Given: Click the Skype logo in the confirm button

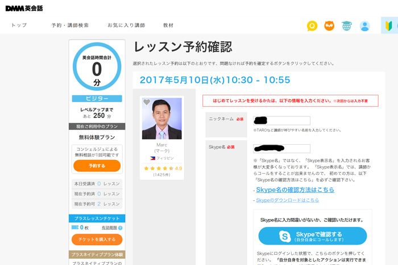Looking at the screenshot, I should click(285, 236).
